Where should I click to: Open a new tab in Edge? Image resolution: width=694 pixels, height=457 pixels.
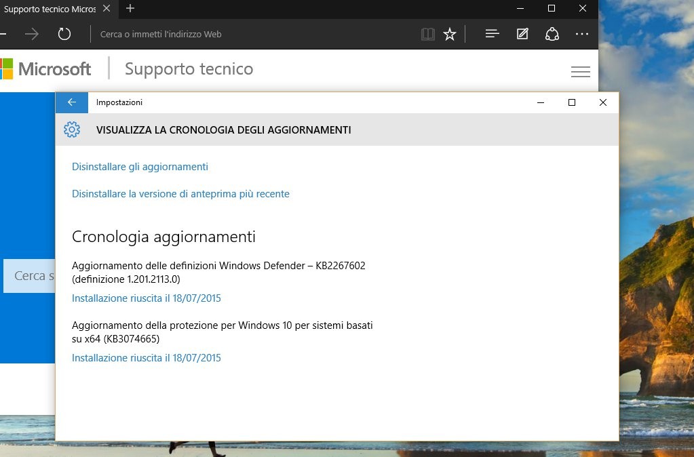[x=130, y=8]
